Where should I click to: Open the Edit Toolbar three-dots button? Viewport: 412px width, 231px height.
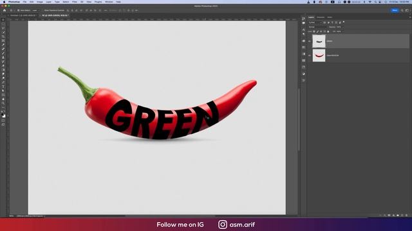3,107
